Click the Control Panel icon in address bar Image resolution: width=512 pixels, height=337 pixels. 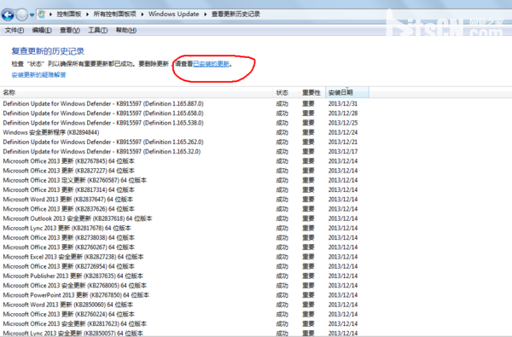[42, 14]
